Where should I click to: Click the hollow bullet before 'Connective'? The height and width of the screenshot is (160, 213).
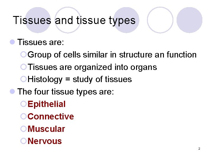pyautogui.click(x=25, y=116)
